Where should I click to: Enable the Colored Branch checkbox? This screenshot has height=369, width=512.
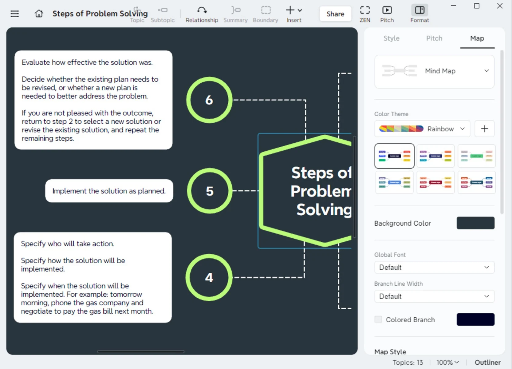coord(378,319)
